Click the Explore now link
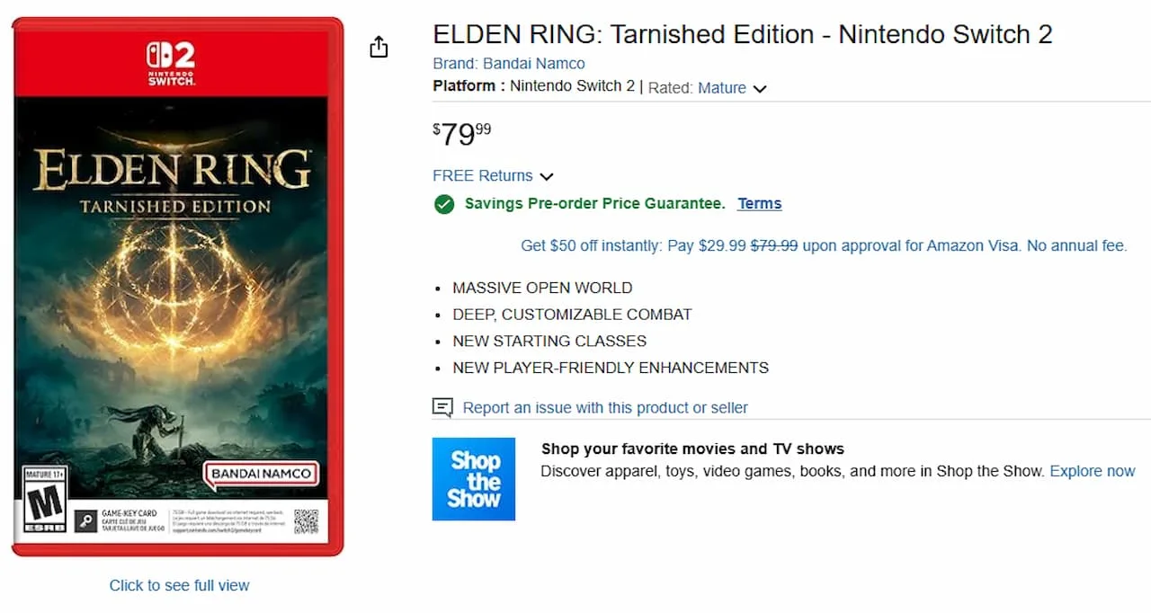The height and width of the screenshot is (613, 1151). (1092, 470)
